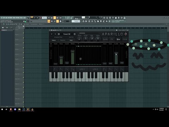
Task: Toggle the metronome icon
Action: 49,18
